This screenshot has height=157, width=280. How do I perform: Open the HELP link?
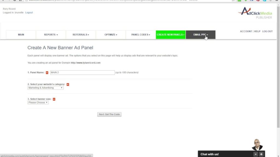tap(257, 31)
